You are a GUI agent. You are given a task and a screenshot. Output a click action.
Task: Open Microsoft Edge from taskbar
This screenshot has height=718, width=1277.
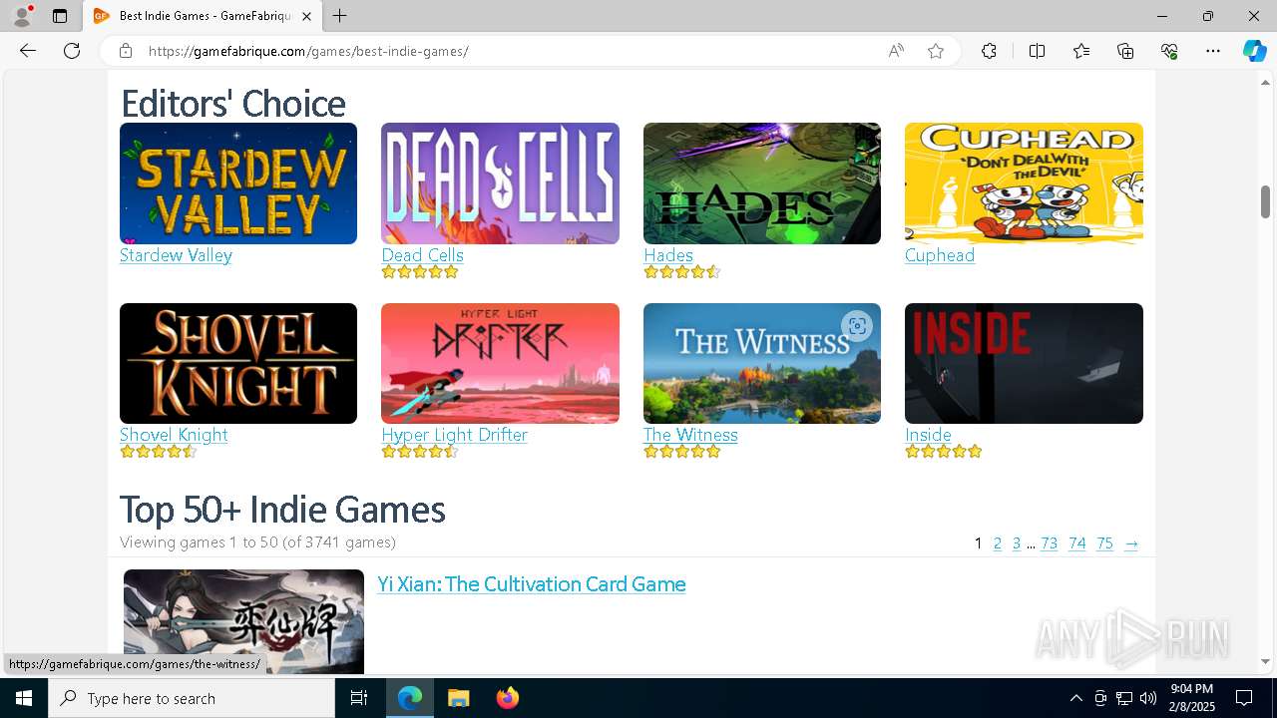pyautogui.click(x=410, y=698)
